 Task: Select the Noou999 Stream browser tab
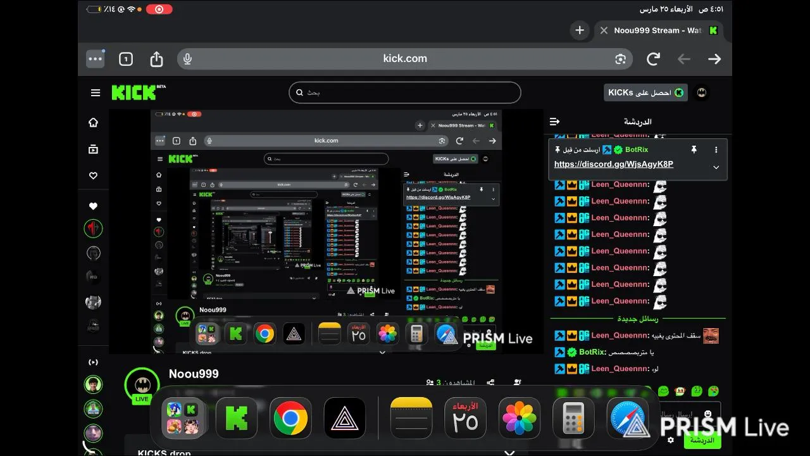(x=660, y=30)
